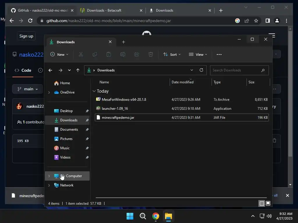Viewport: 298px width, 223px height.
Task: Click Chrome icon on the taskbar
Action: point(156,216)
